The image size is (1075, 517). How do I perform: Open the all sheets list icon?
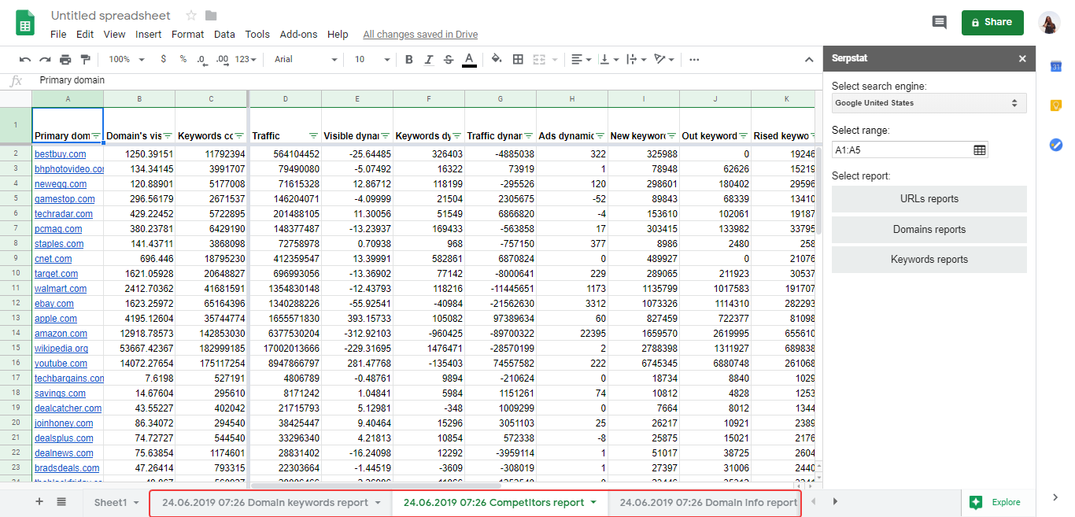click(61, 502)
